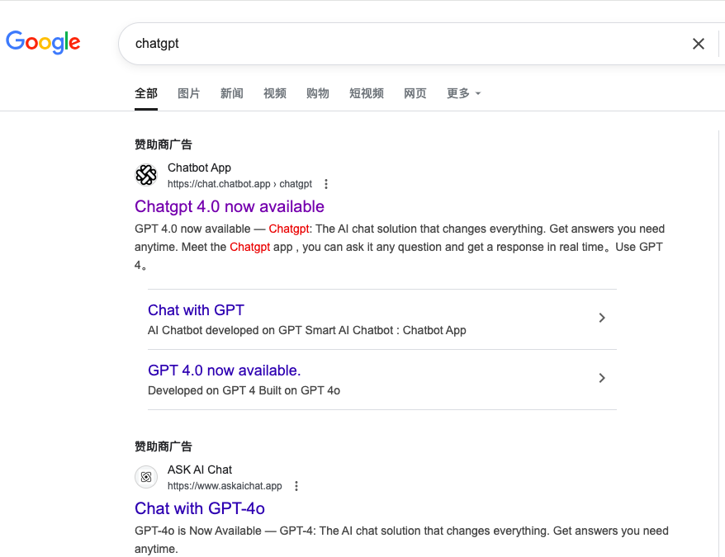Click chevron arrow on GPT 4.0 now available row
725x557 pixels.
tap(601, 378)
